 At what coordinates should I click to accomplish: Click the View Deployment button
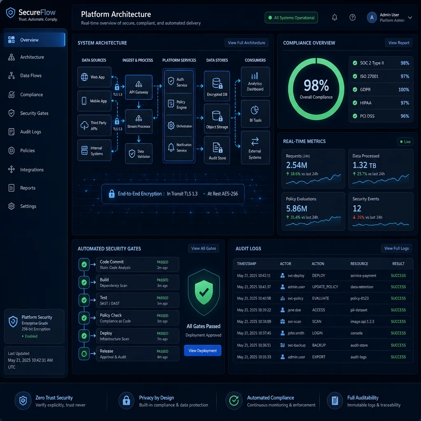click(x=202, y=350)
